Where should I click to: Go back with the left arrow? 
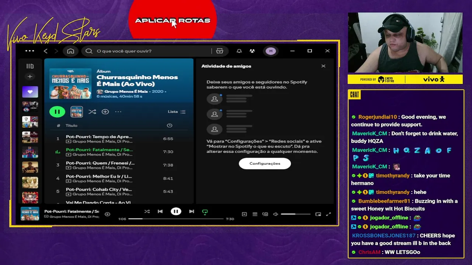tap(46, 51)
